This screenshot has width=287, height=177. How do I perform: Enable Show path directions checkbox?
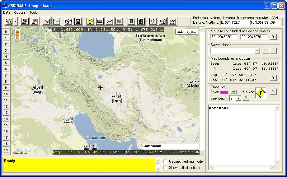[165, 168]
